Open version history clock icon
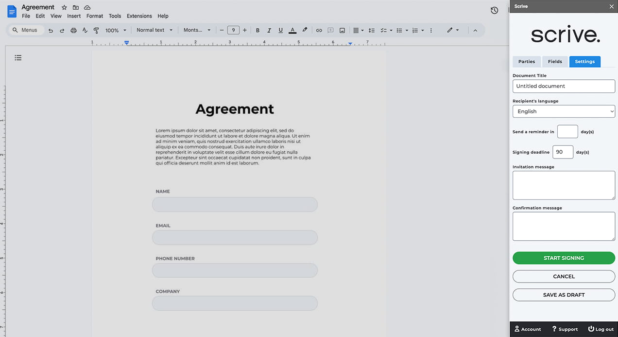Screen dimensions: 618x337 494,10
